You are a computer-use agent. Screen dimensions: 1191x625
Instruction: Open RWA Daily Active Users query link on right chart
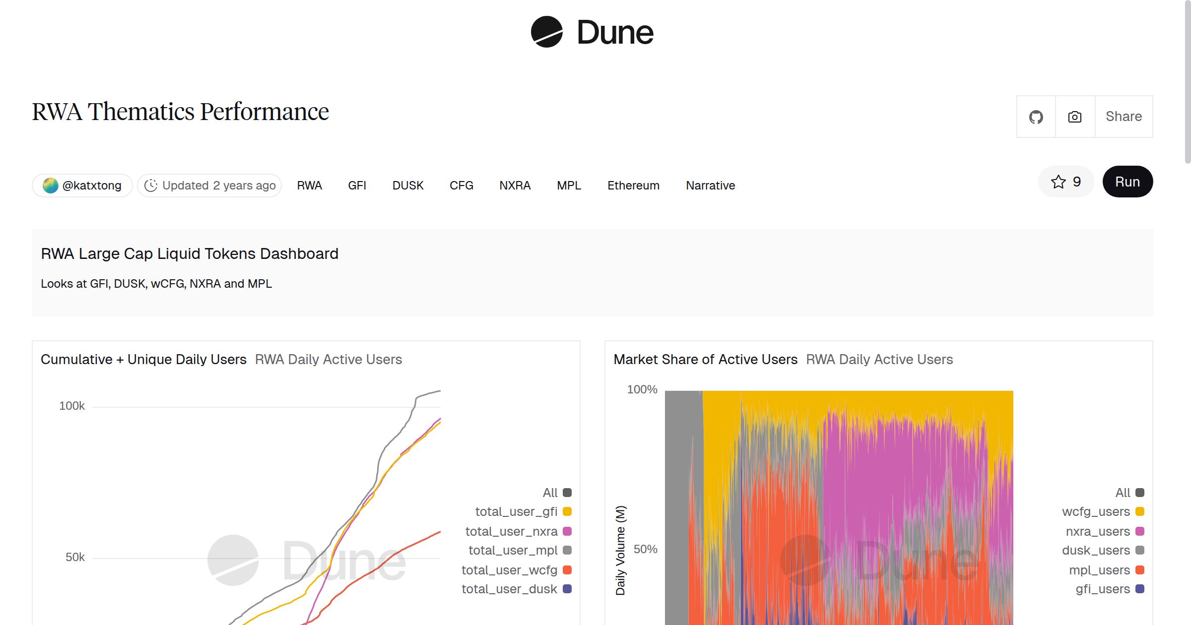click(879, 359)
